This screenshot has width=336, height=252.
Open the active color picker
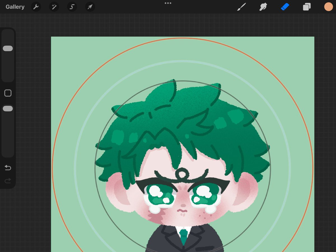coord(328,7)
